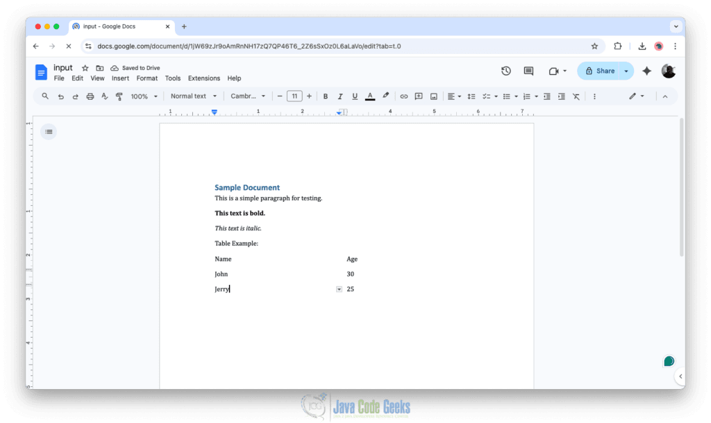Undo the last action
This screenshot has height=423, width=711.
[60, 96]
